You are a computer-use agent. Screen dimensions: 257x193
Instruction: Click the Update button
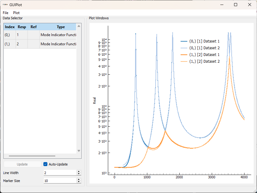click(x=23, y=164)
